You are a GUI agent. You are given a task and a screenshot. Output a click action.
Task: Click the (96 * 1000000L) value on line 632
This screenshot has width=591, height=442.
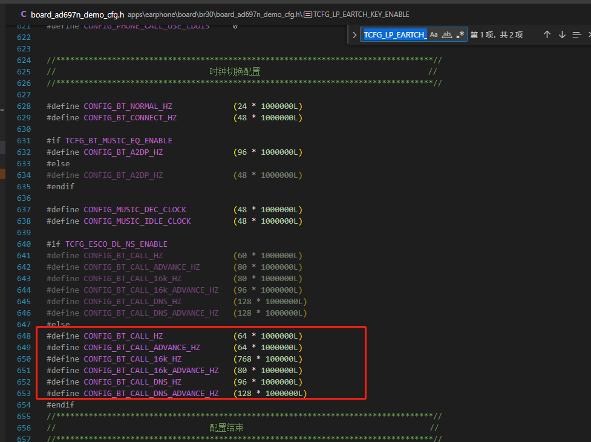point(268,152)
